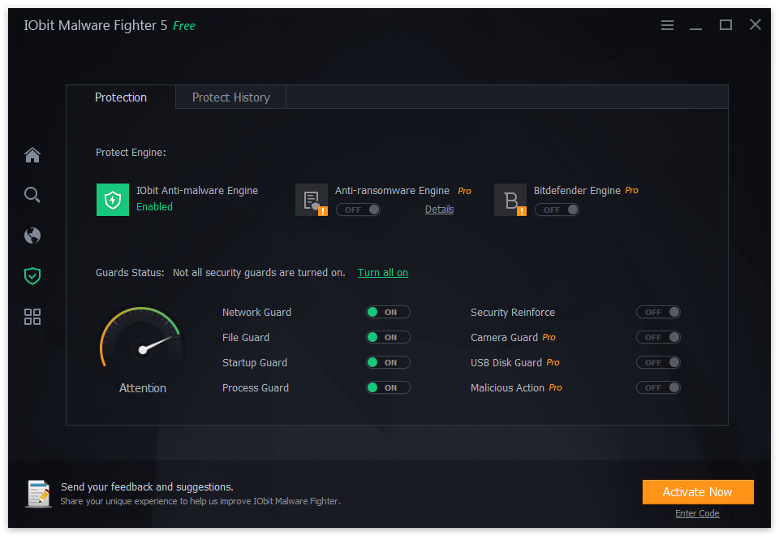Click the IObit Anti-malware Engine icon
The image size is (779, 536).
(112, 199)
